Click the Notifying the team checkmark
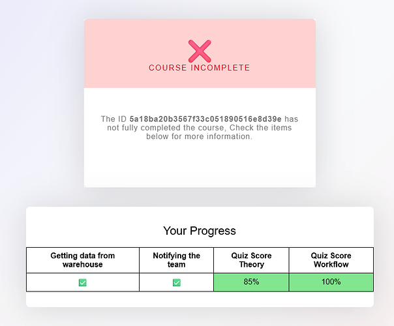The height and width of the screenshot is (326, 394). tap(177, 282)
